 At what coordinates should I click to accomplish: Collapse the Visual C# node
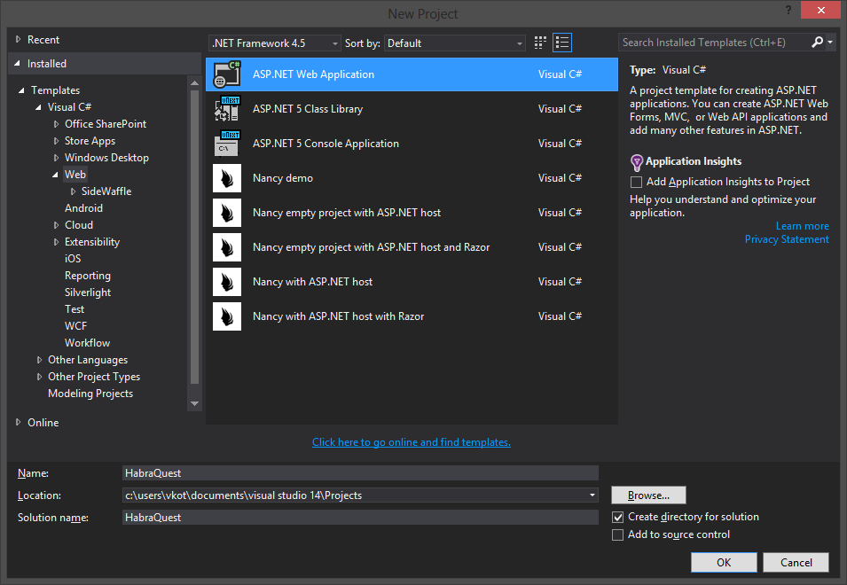38,107
